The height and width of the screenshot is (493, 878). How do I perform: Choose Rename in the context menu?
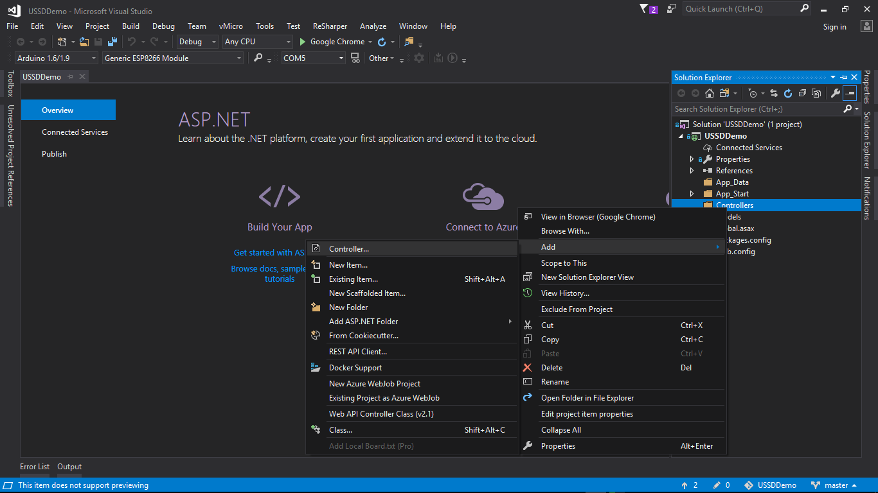[622, 382]
